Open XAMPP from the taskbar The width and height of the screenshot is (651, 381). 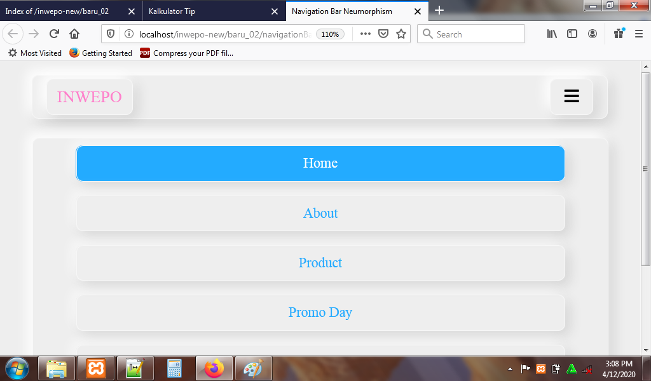tap(96, 368)
